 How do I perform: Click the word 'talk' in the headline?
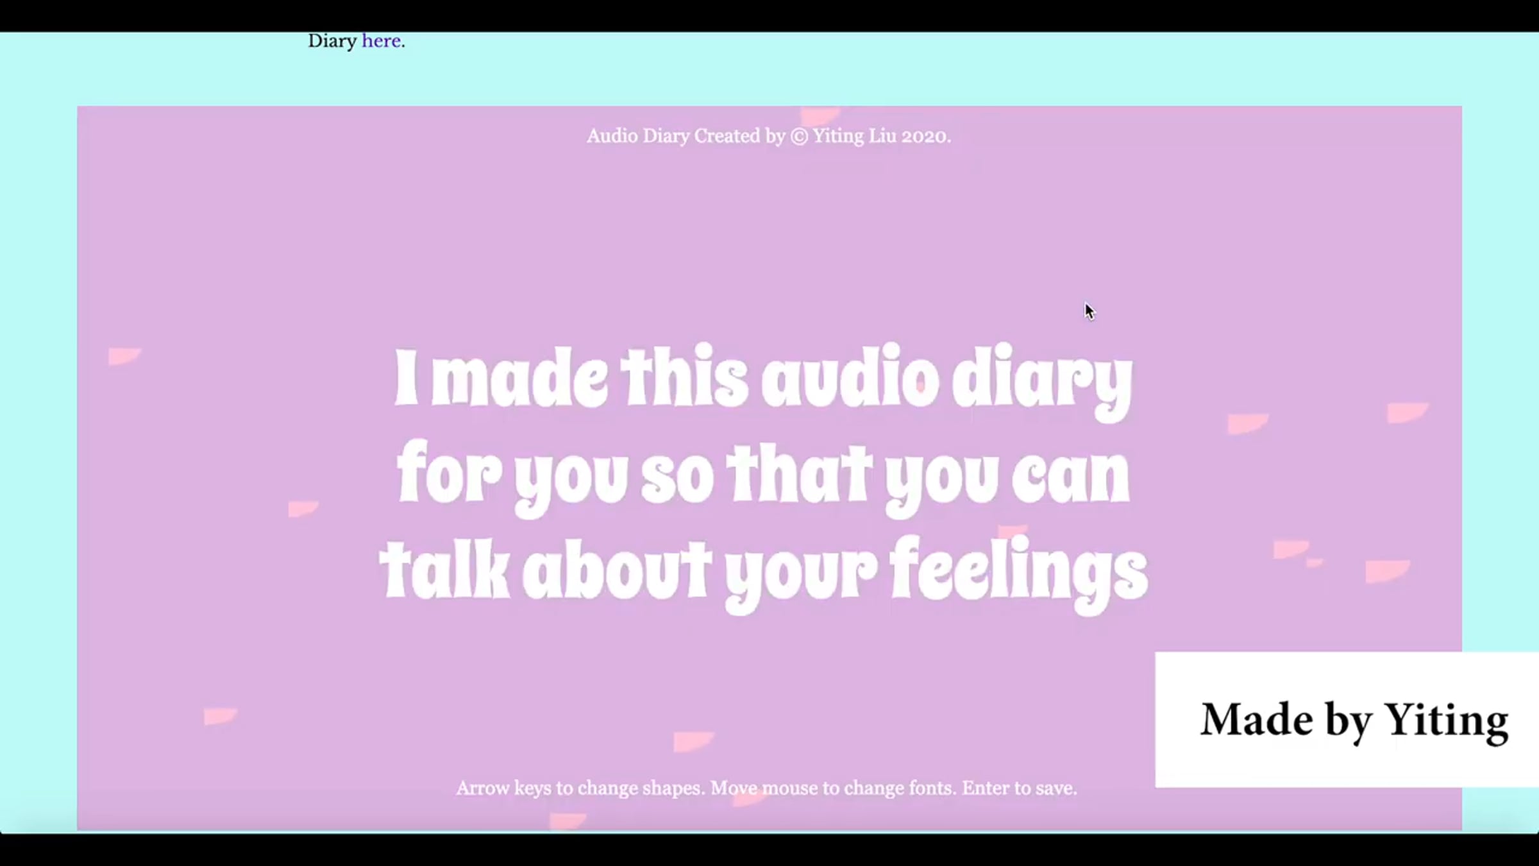pyautogui.click(x=445, y=571)
